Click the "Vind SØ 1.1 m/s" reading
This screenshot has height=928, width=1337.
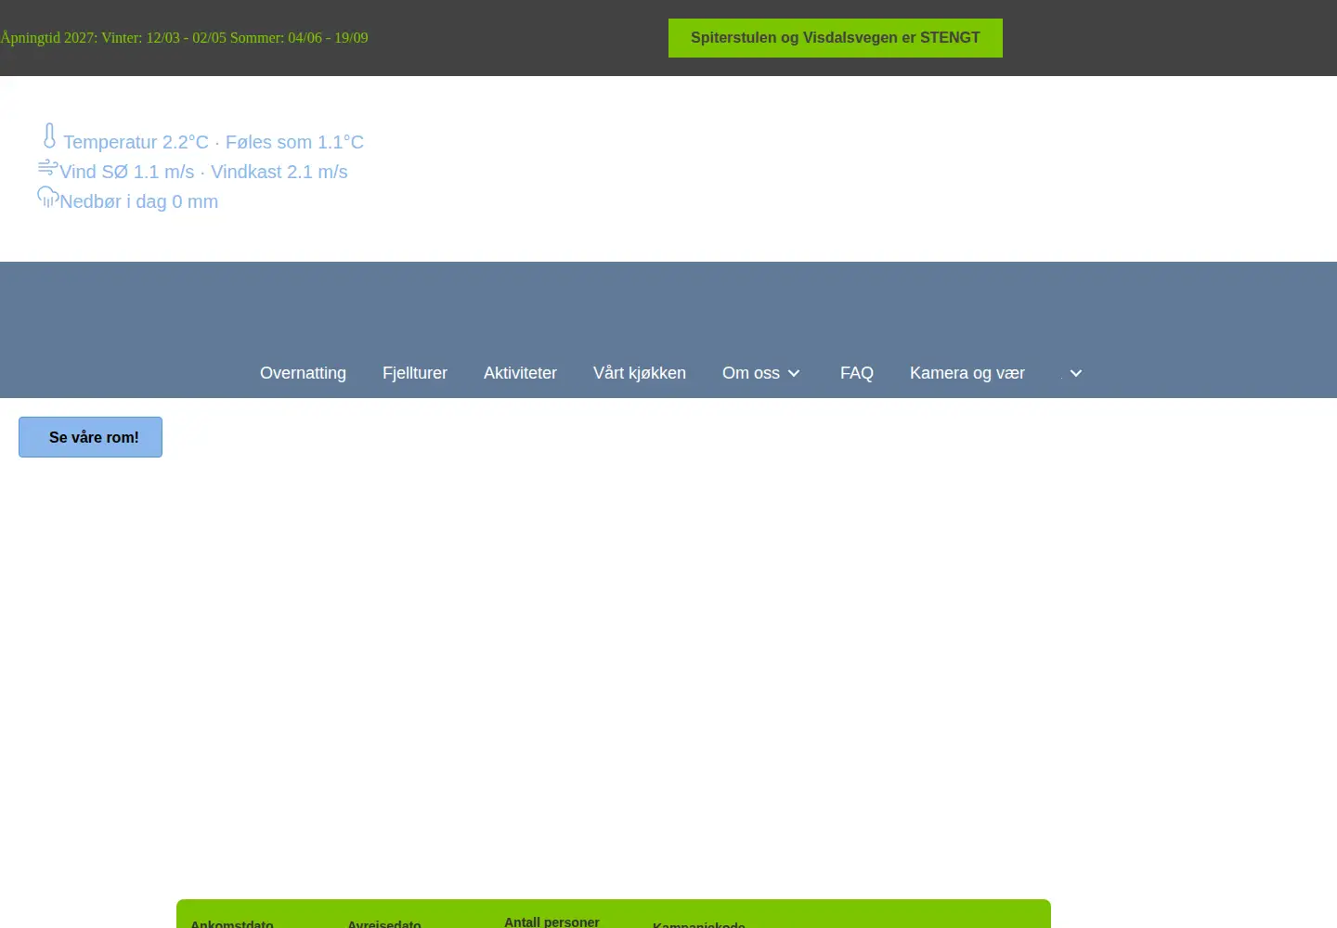click(x=127, y=172)
